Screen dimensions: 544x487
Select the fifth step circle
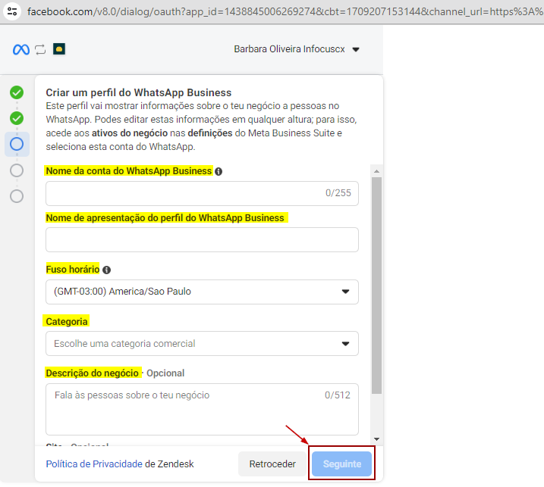pyautogui.click(x=17, y=196)
